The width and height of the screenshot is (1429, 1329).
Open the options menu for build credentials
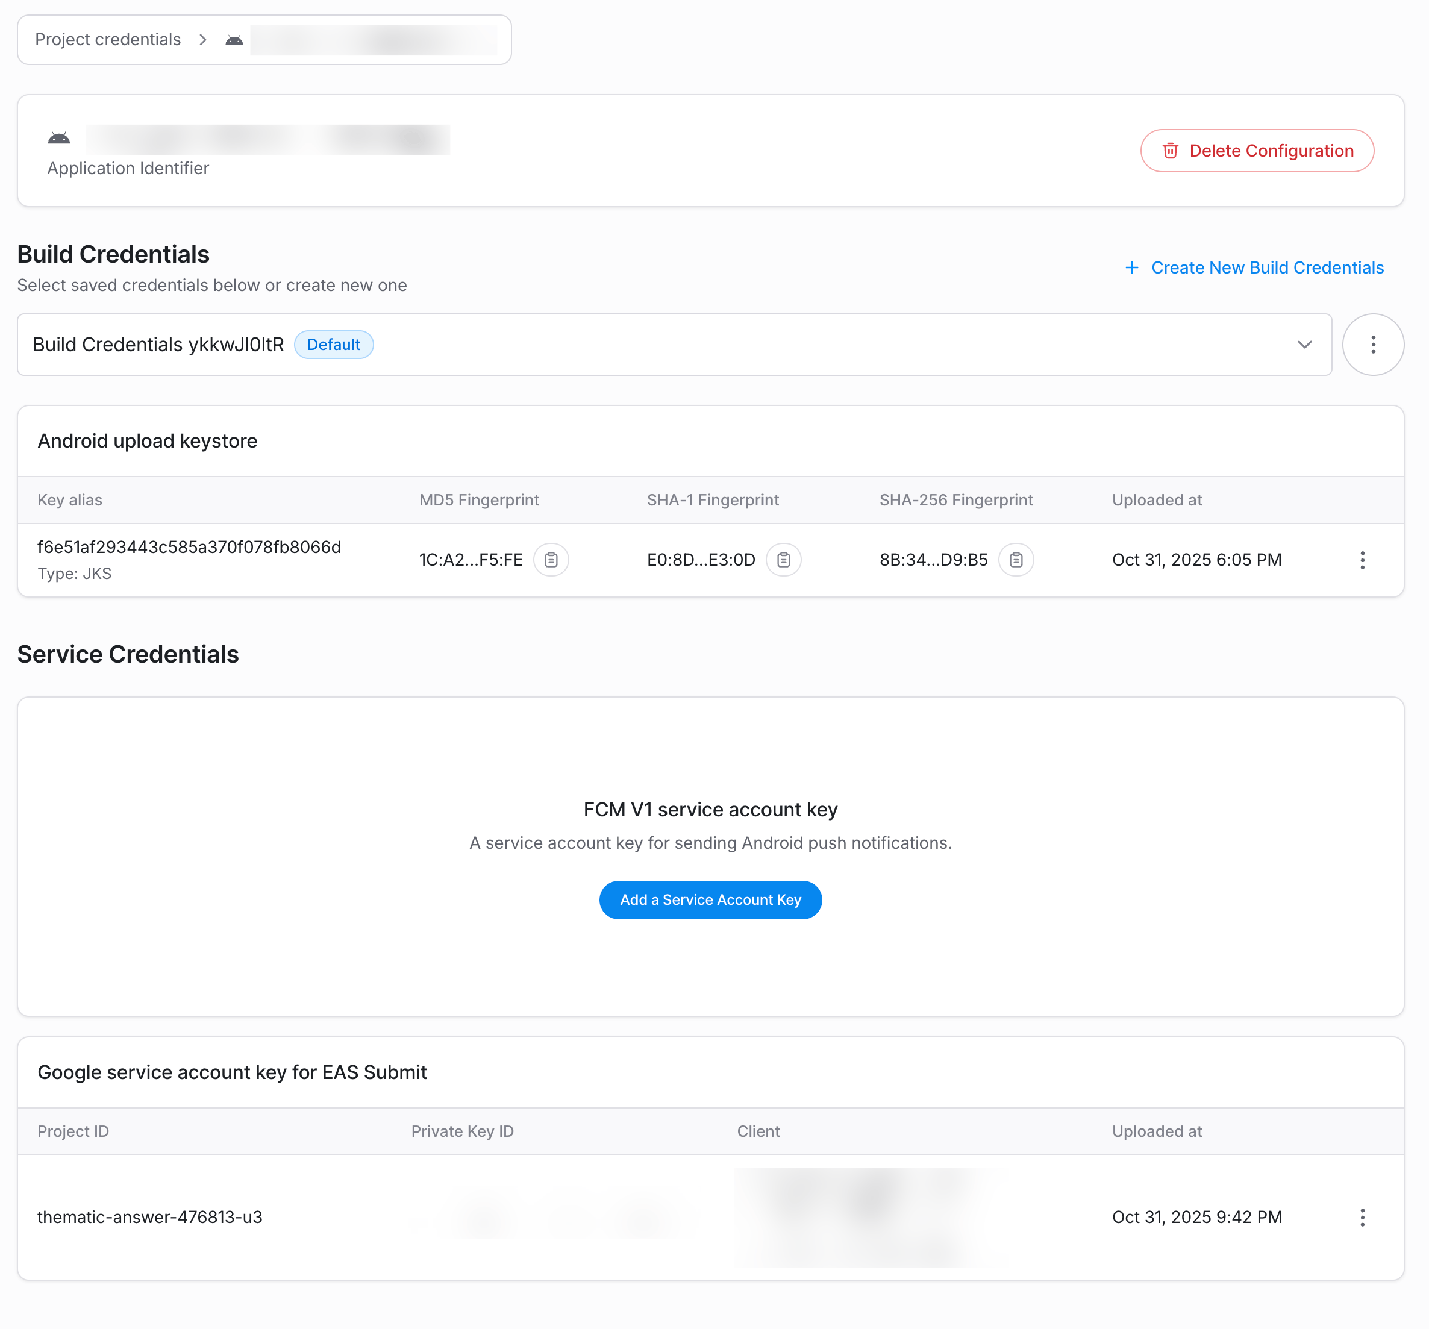tap(1373, 344)
